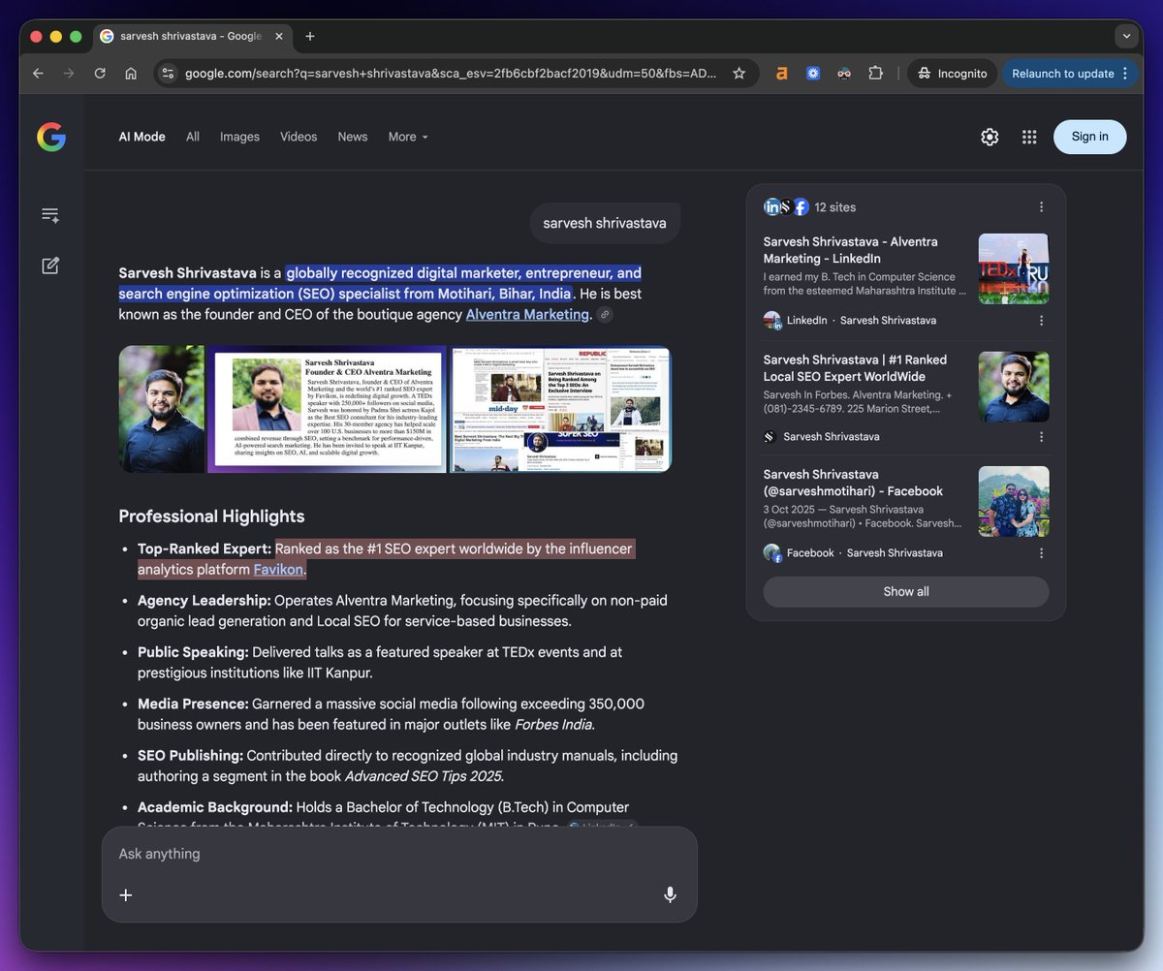Viewport: 1163px width, 971px height.
Task: Click the 'sarvesh shrivastava' query bubble
Action: click(605, 223)
